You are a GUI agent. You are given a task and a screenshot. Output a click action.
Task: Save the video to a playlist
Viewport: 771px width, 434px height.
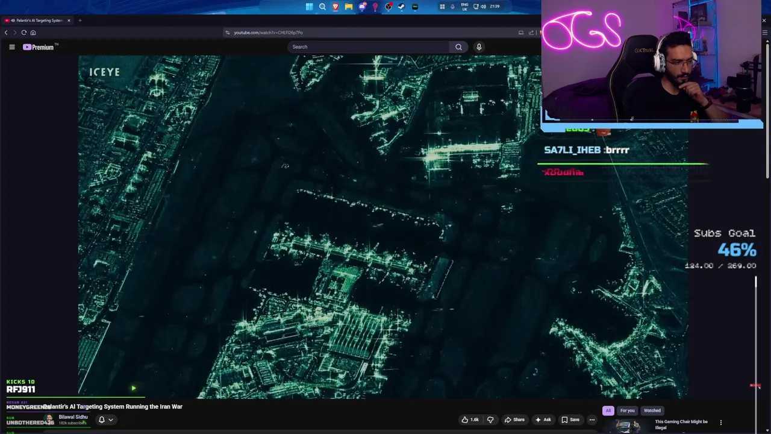tap(570, 420)
